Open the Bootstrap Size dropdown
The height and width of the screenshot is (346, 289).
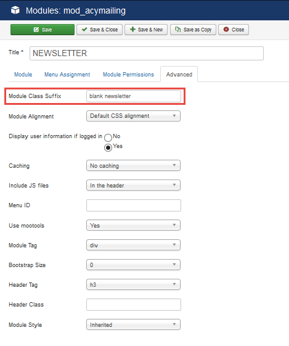[133, 265]
